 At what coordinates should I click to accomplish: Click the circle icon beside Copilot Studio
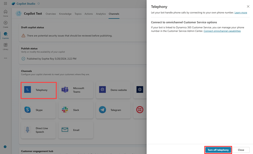39,4
